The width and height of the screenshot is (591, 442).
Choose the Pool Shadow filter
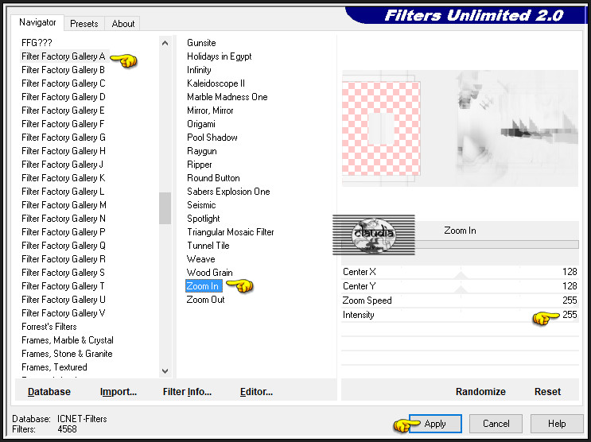pos(212,138)
